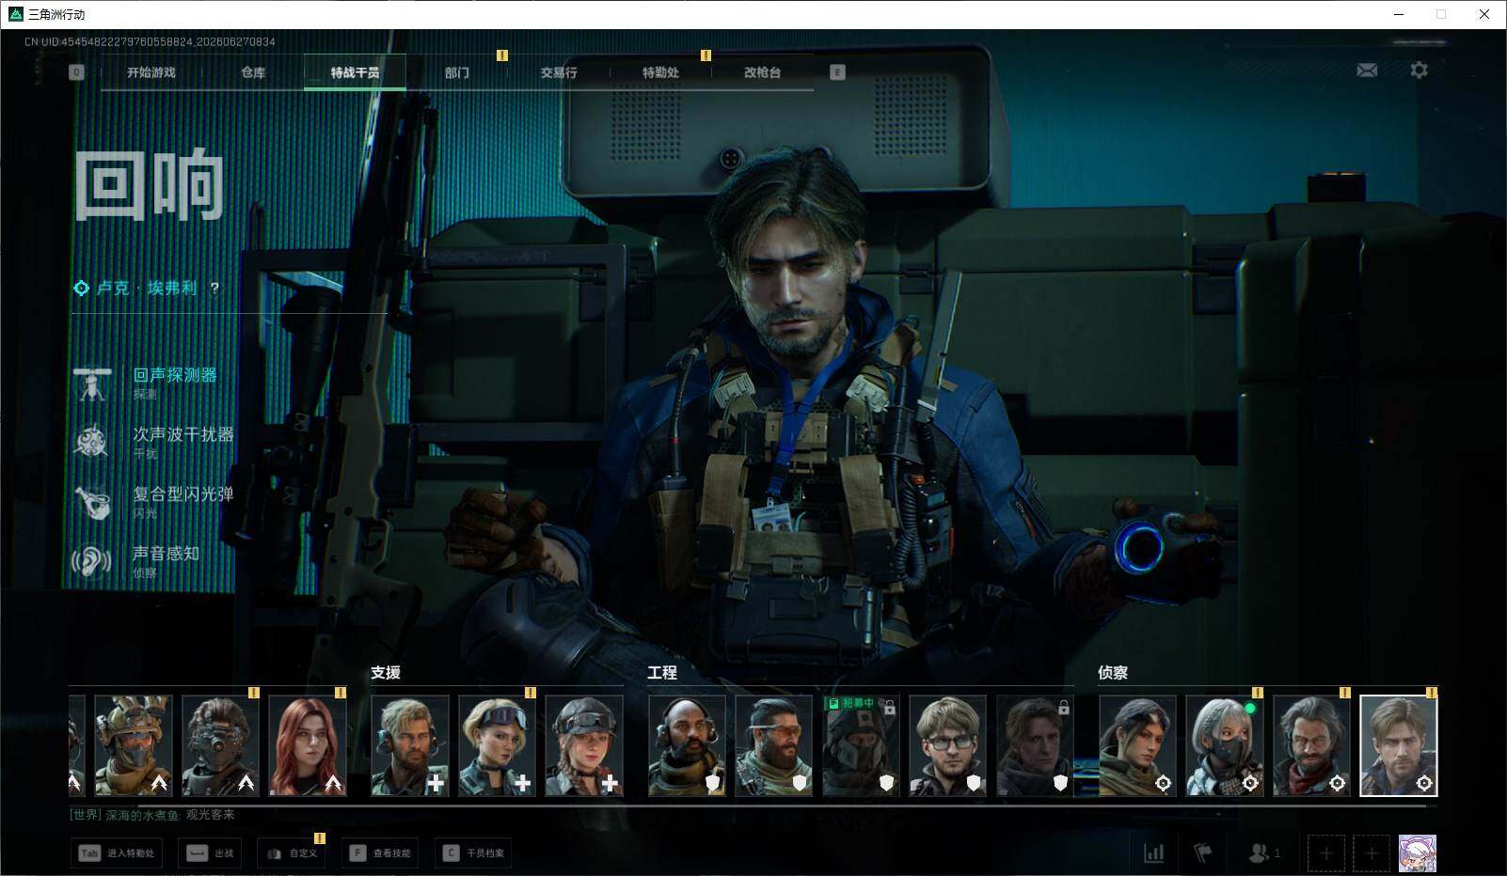Open the 干员档案 button

tap(474, 853)
